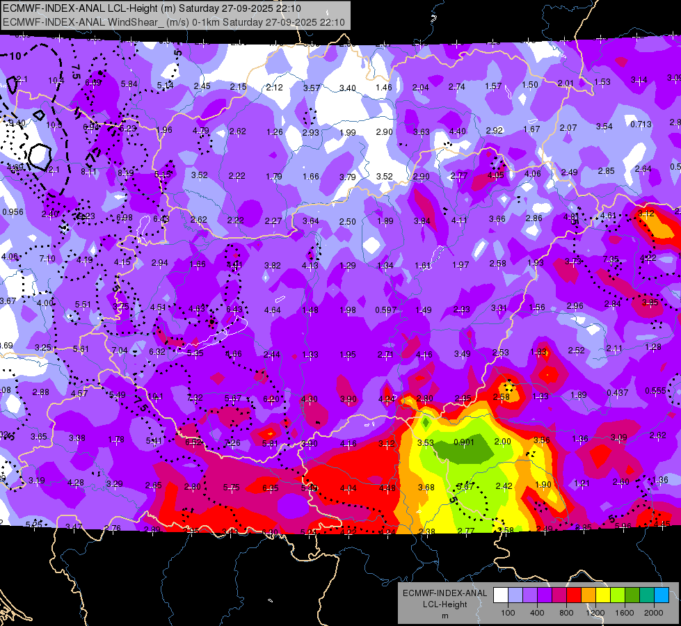
Task: Click the wind shear value 0.437
Action: point(618,392)
